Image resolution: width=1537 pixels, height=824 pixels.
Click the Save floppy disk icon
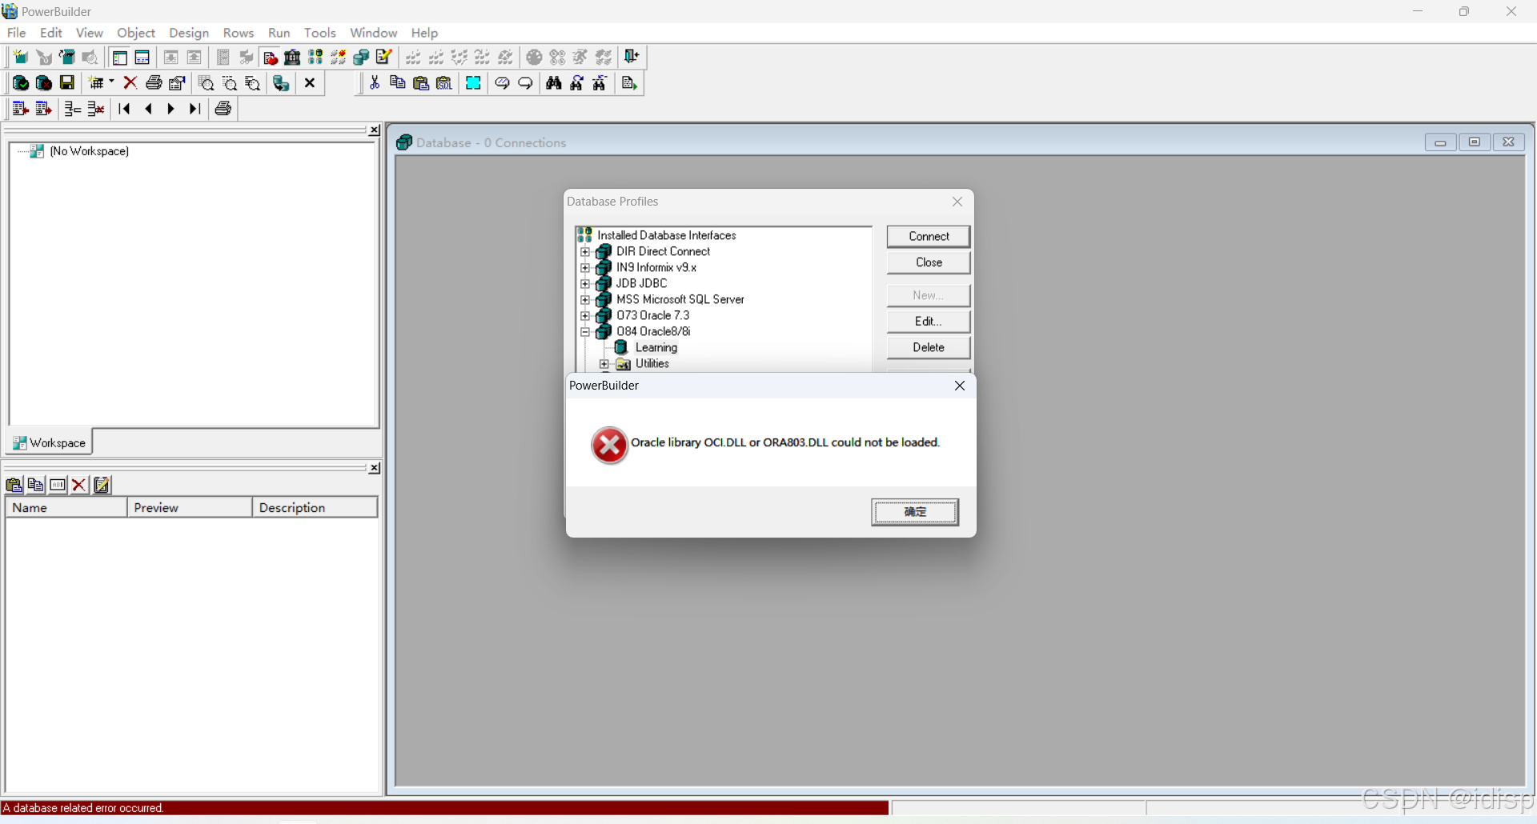pyautogui.click(x=67, y=83)
